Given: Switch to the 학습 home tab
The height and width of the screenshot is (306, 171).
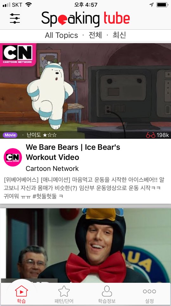Looking at the screenshot, I should click(x=21, y=294).
